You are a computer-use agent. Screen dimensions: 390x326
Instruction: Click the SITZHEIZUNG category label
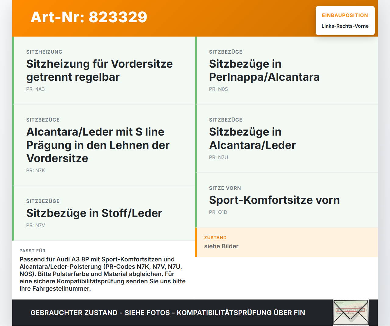point(44,52)
